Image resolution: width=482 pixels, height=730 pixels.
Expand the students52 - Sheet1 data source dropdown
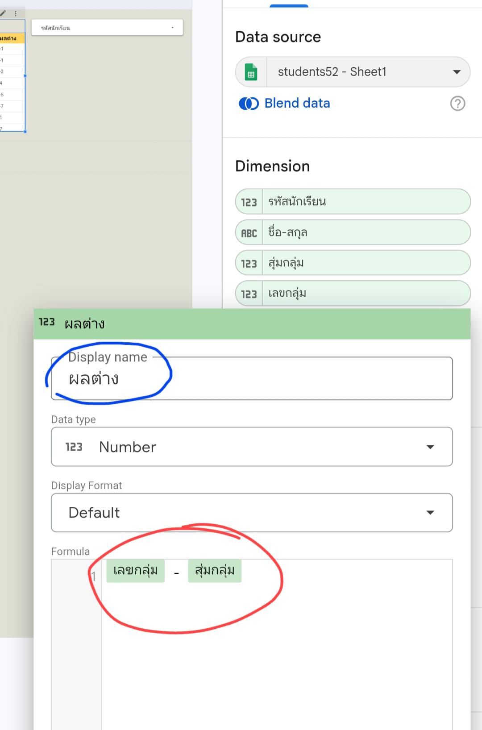tap(456, 72)
